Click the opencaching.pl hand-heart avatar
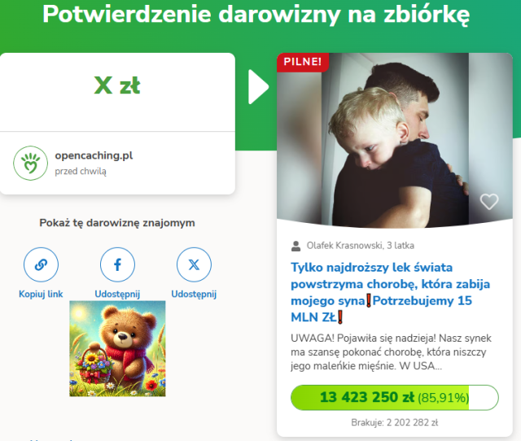This screenshot has height=441, width=521. (x=31, y=163)
